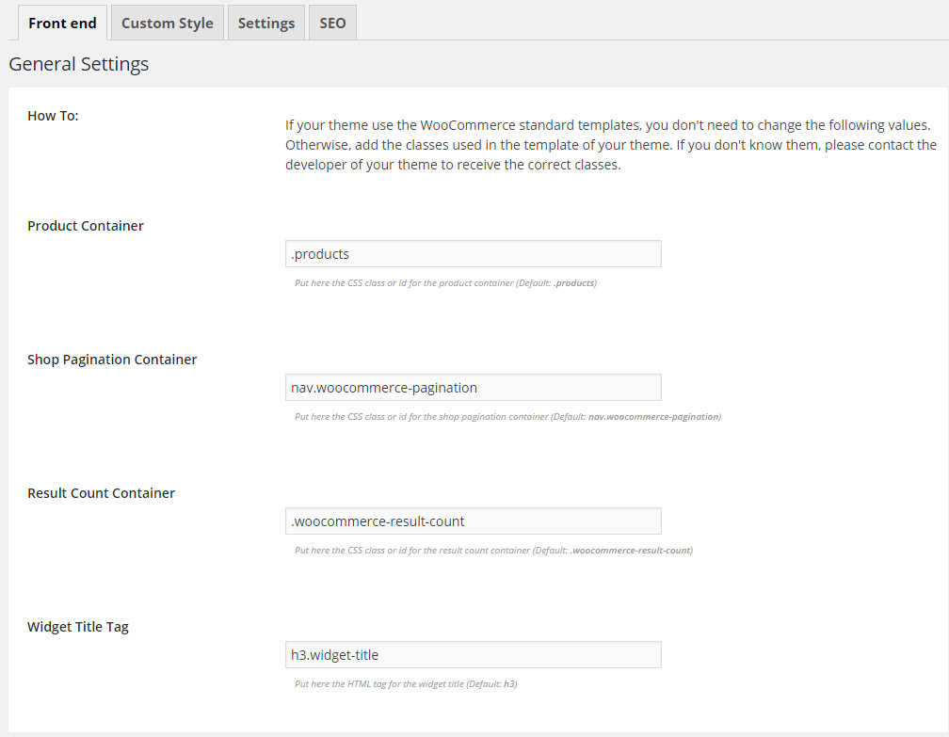The image size is (949, 737).
Task: Click the Widget Title Tag label
Action: click(x=78, y=626)
